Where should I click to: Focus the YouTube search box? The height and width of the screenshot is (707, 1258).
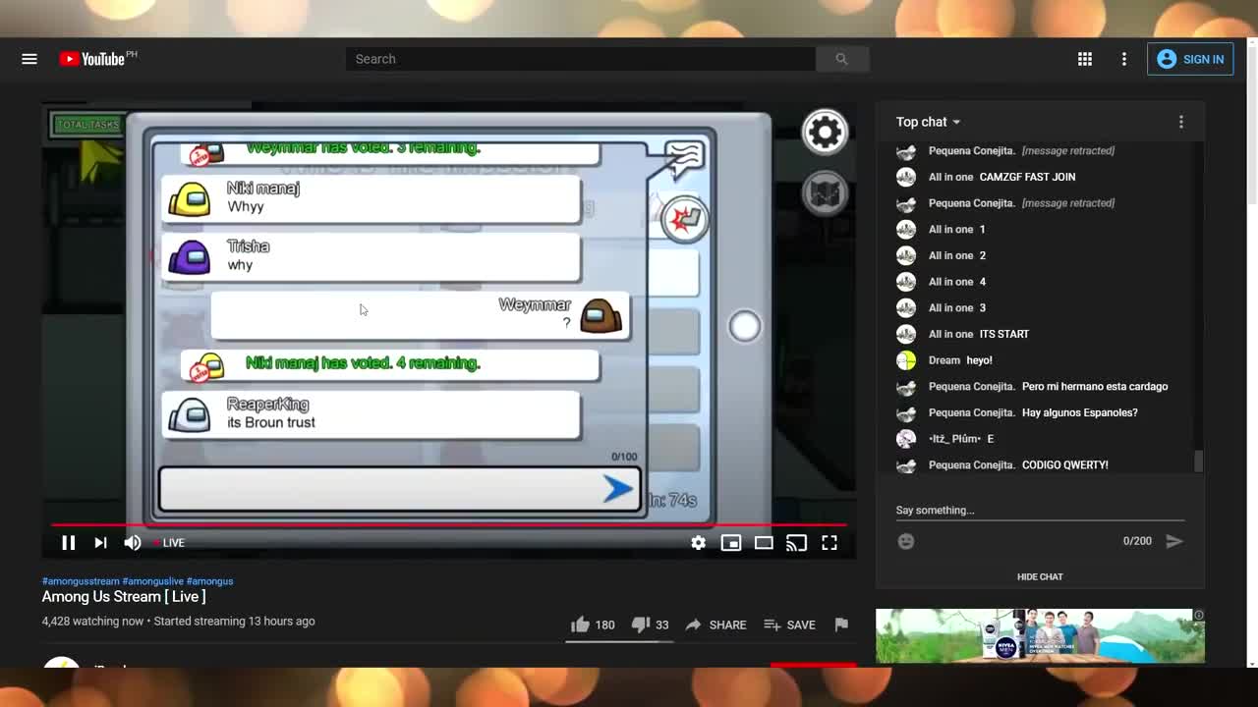point(580,59)
